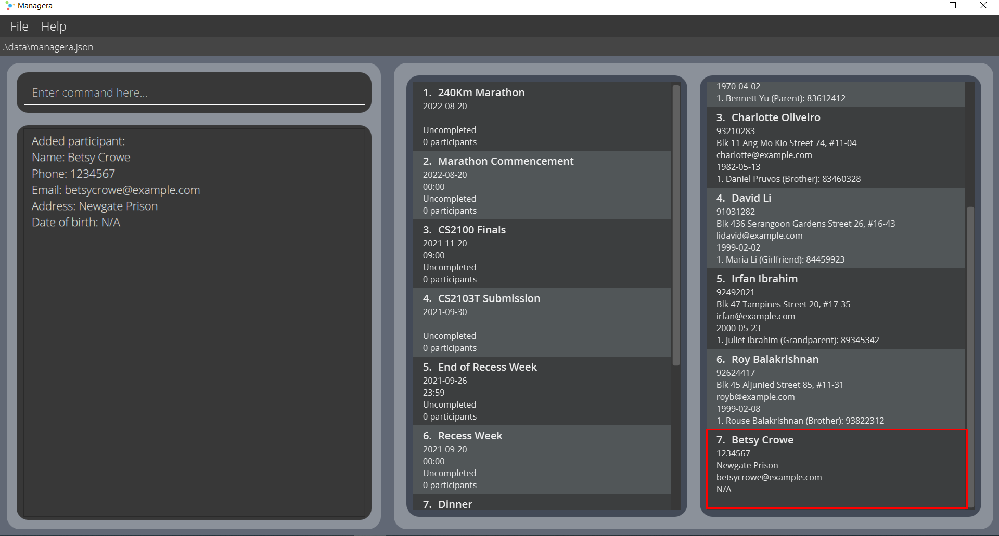Maximize the Managera window
This screenshot has width=999, height=536.
point(953,5)
